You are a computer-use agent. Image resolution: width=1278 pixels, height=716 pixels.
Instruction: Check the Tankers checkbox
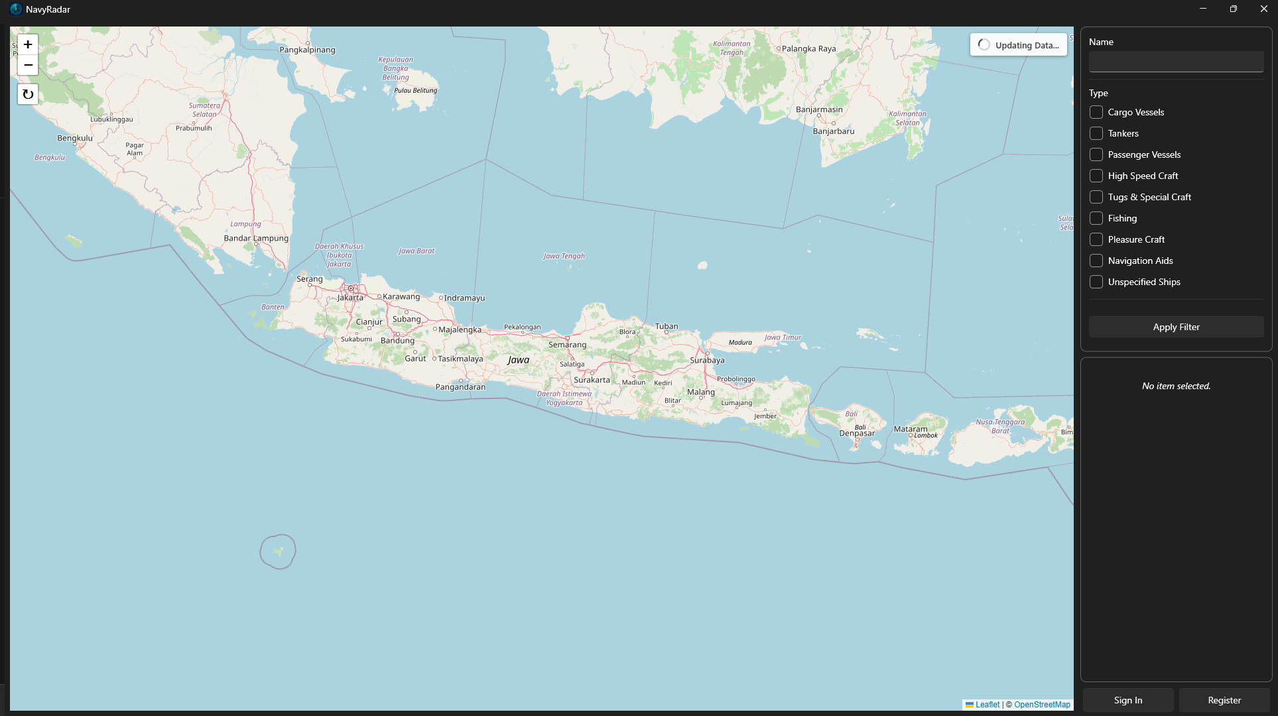tap(1096, 133)
